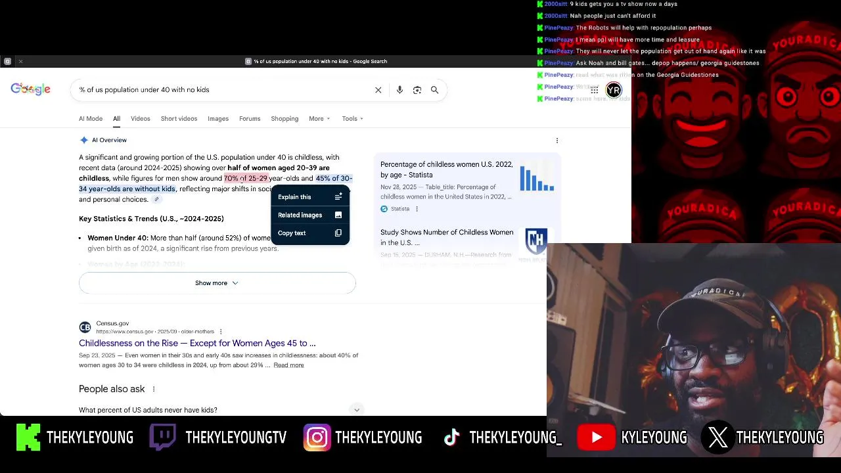Screen dimensions: 841x473
Task: Expand AI Overview with Show more
Action: click(217, 283)
